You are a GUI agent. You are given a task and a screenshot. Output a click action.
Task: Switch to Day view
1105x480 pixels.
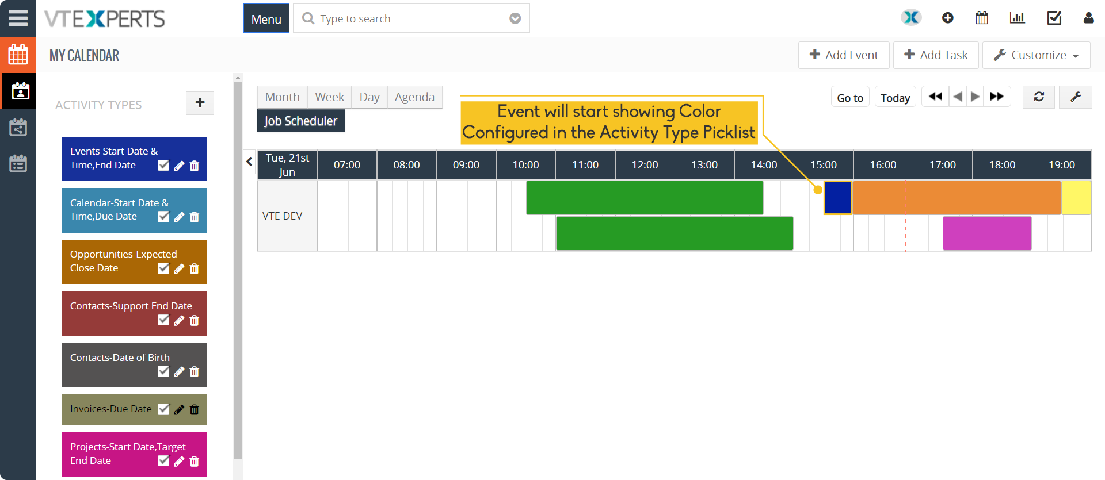click(369, 97)
